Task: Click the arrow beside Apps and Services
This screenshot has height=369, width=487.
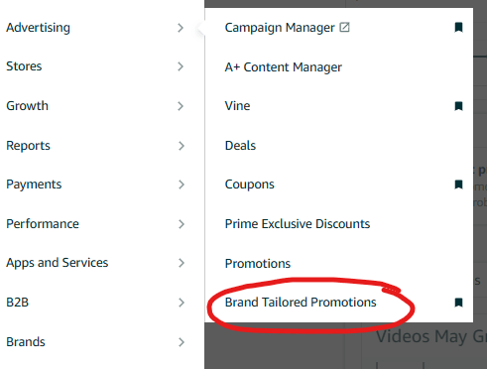Action: (x=182, y=263)
